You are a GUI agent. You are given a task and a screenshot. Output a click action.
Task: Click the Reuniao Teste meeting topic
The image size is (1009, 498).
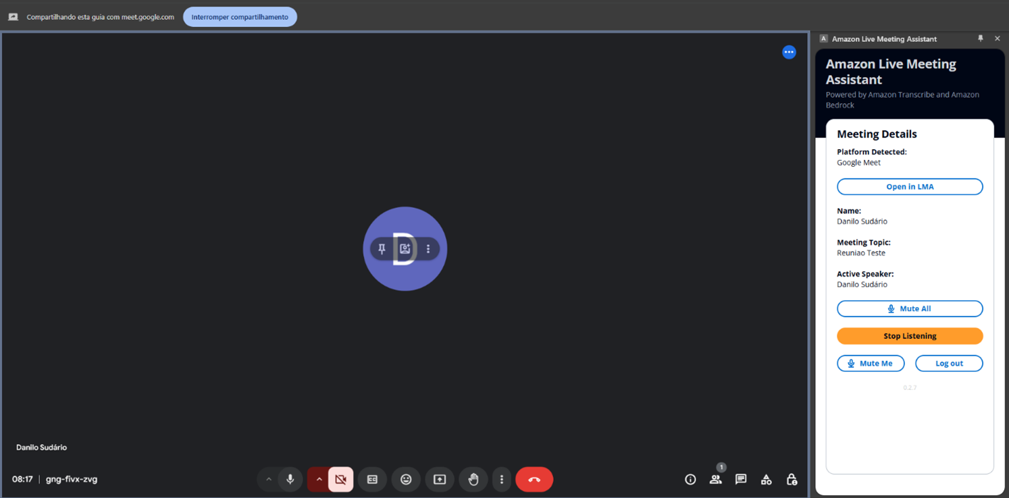point(861,253)
